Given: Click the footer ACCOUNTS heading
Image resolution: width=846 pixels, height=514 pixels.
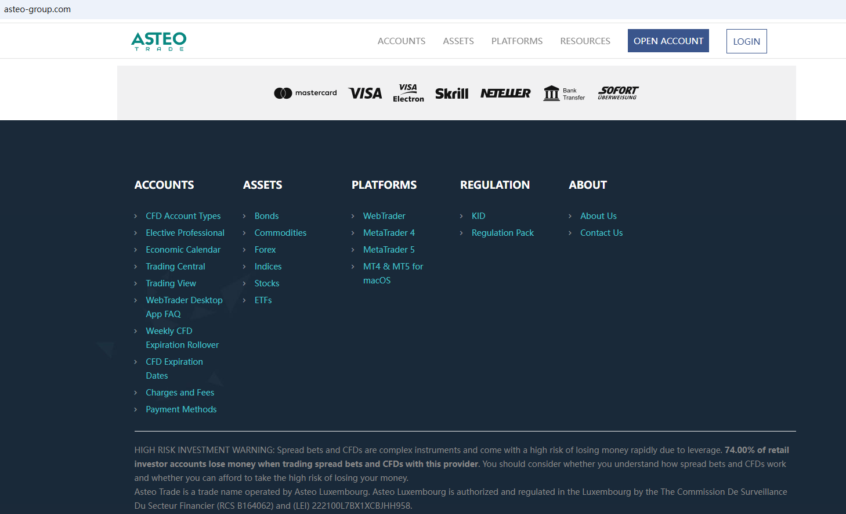Looking at the screenshot, I should tap(164, 185).
